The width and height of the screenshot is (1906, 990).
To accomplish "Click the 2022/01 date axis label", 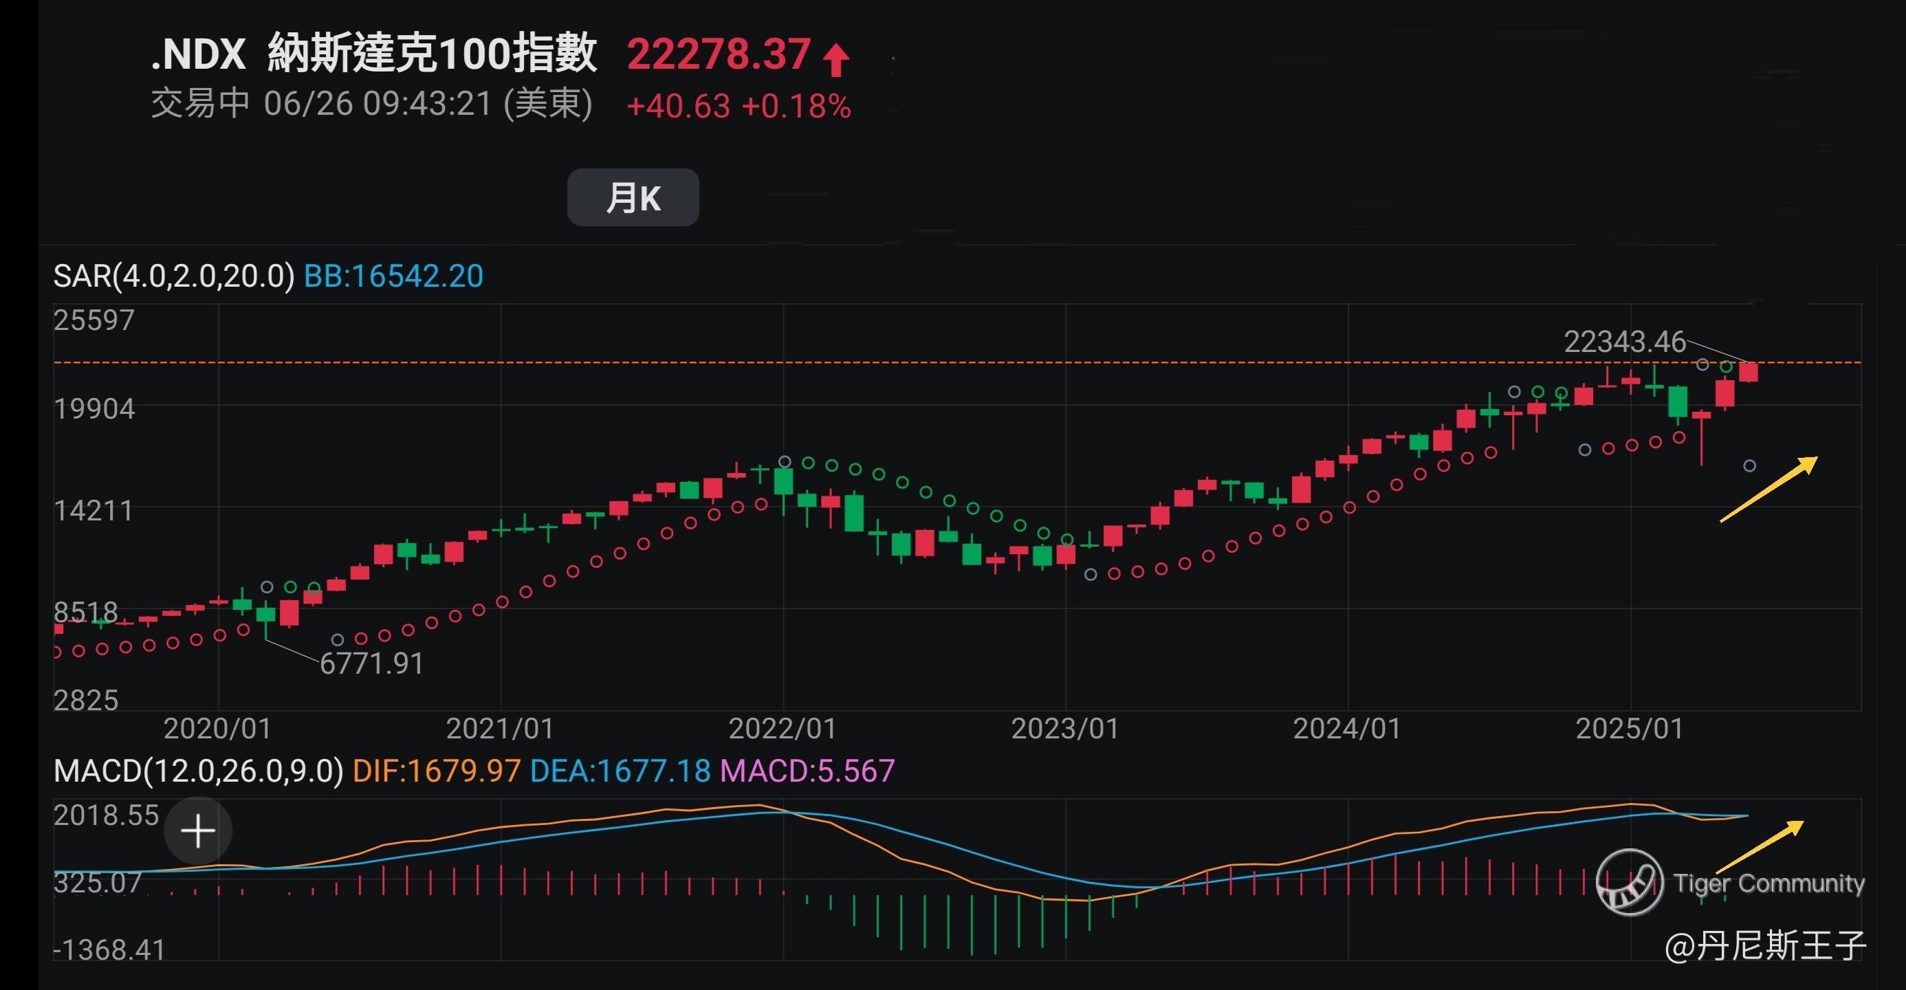I will click(x=782, y=729).
